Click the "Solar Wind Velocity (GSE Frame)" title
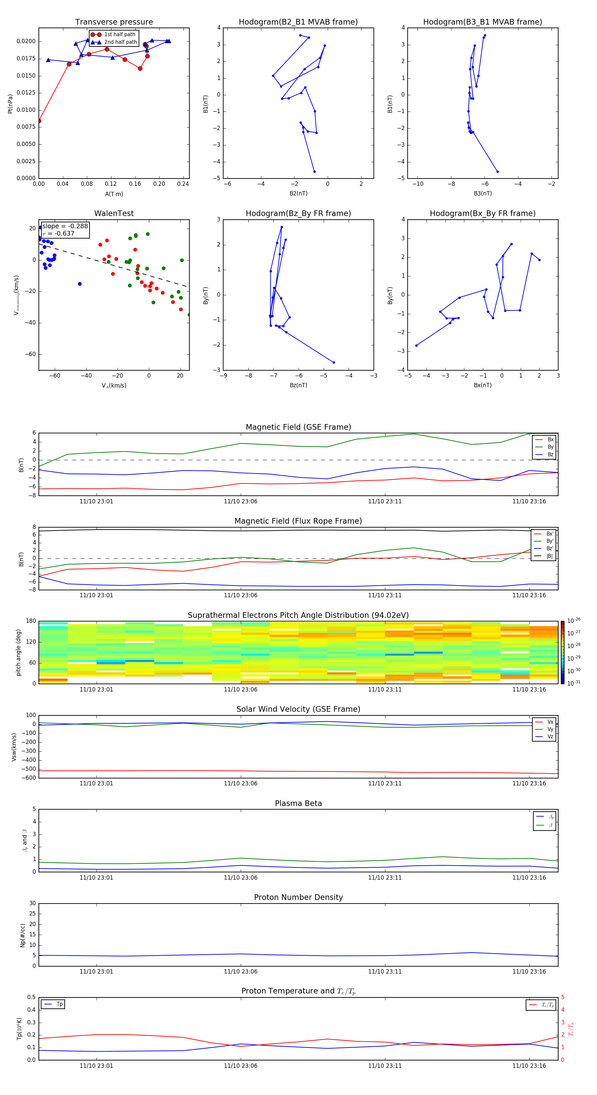This screenshot has width=597, height=1095. coord(298,709)
